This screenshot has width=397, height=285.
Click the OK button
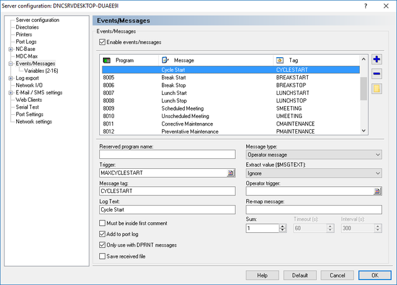375,275
